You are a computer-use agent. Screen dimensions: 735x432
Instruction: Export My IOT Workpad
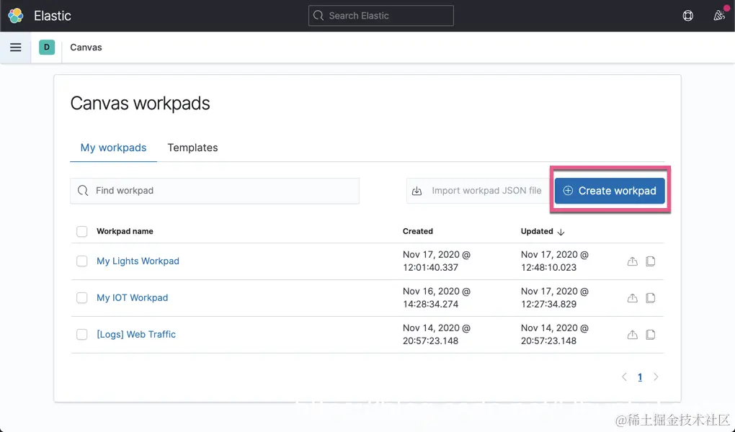click(x=633, y=298)
